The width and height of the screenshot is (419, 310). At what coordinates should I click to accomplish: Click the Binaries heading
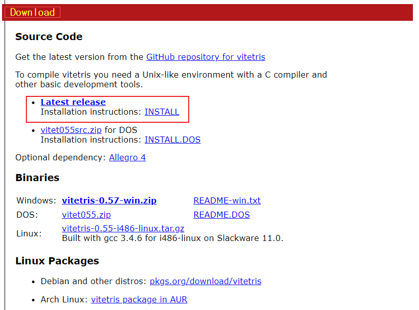coord(38,178)
